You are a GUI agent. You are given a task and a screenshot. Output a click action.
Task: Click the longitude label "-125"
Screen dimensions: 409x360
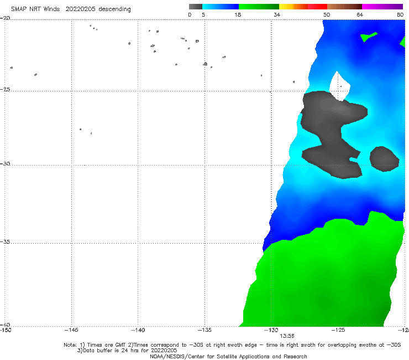pos(338,330)
